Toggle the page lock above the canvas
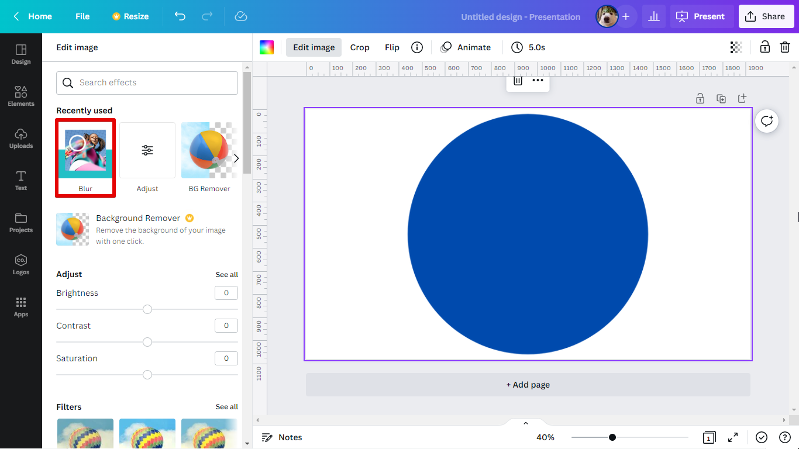Viewport: 799px width, 449px height. (x=700, y=98)
